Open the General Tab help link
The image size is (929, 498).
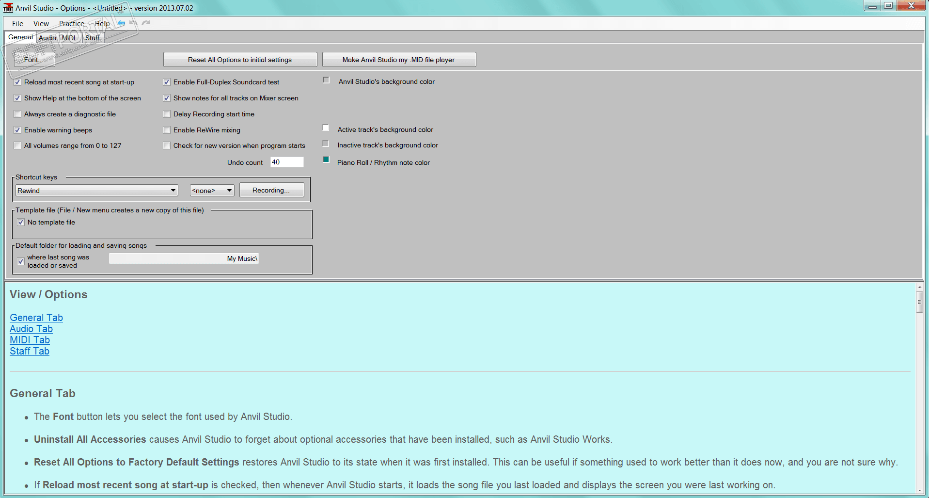click(x=36, y=318)
